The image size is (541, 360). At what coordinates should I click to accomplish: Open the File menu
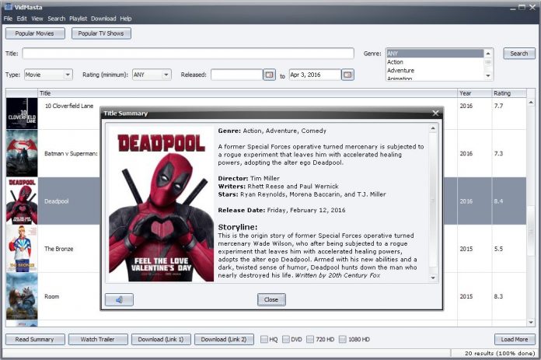8,19
